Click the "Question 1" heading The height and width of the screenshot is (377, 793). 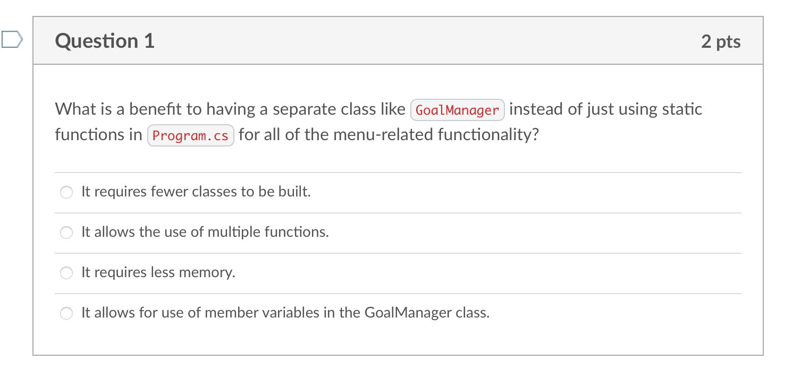coord(105,41)
